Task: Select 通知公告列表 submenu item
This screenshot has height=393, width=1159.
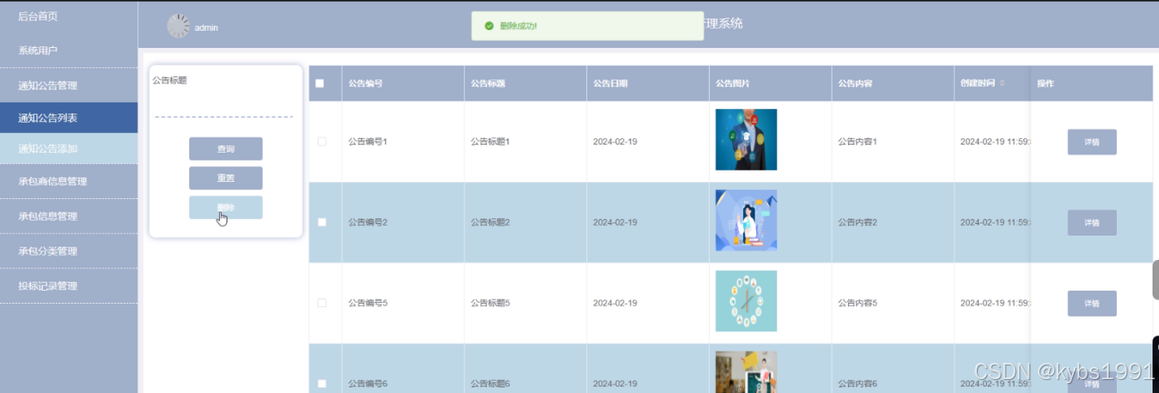Action: (69, 118)
